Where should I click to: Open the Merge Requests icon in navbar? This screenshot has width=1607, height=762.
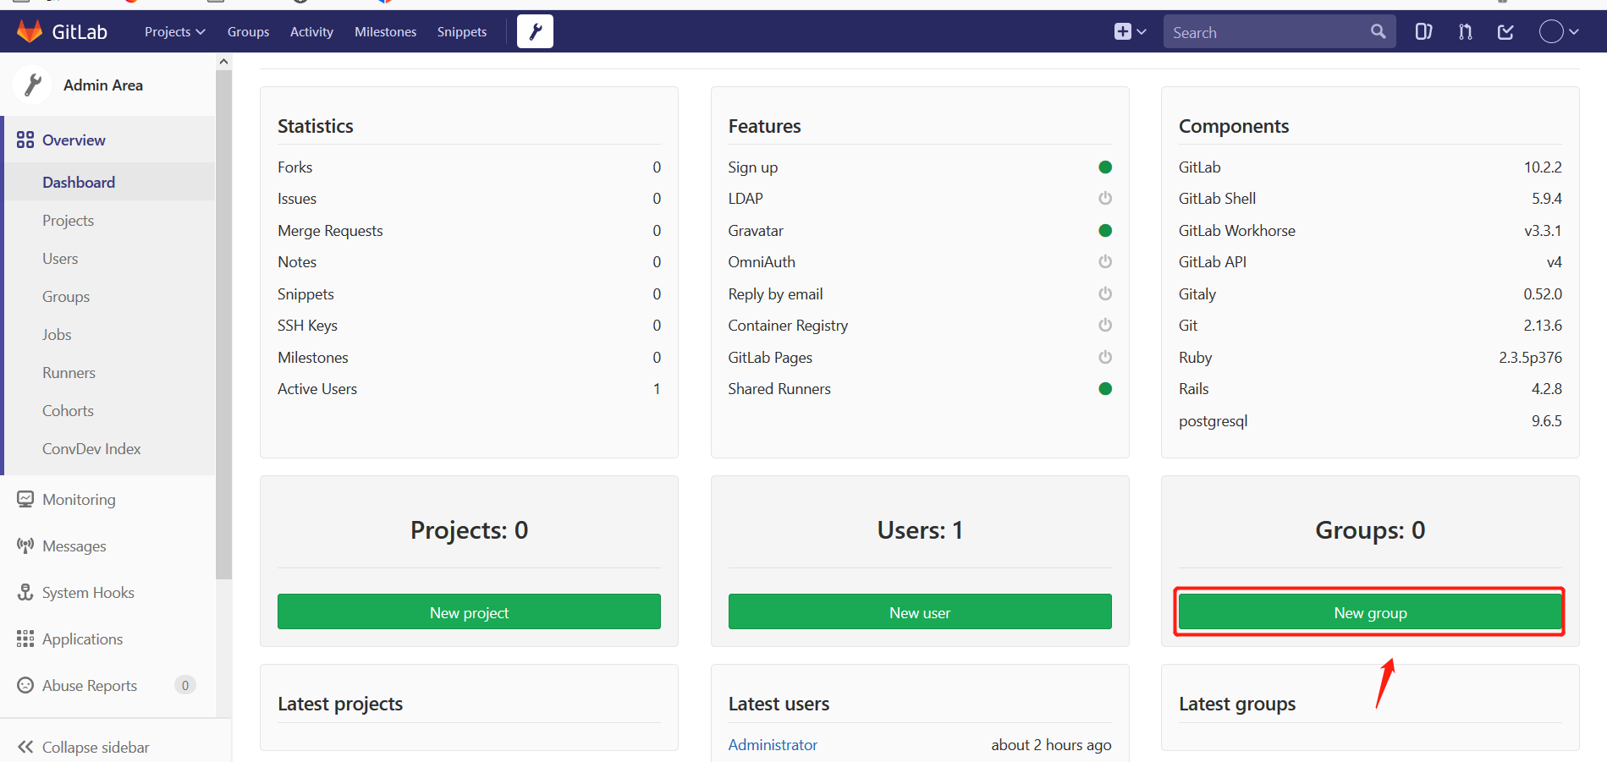1465,31
